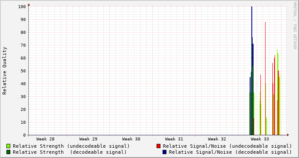Click the RRDTOOL / TOBI OETIKER watermark

click(295, 26)
